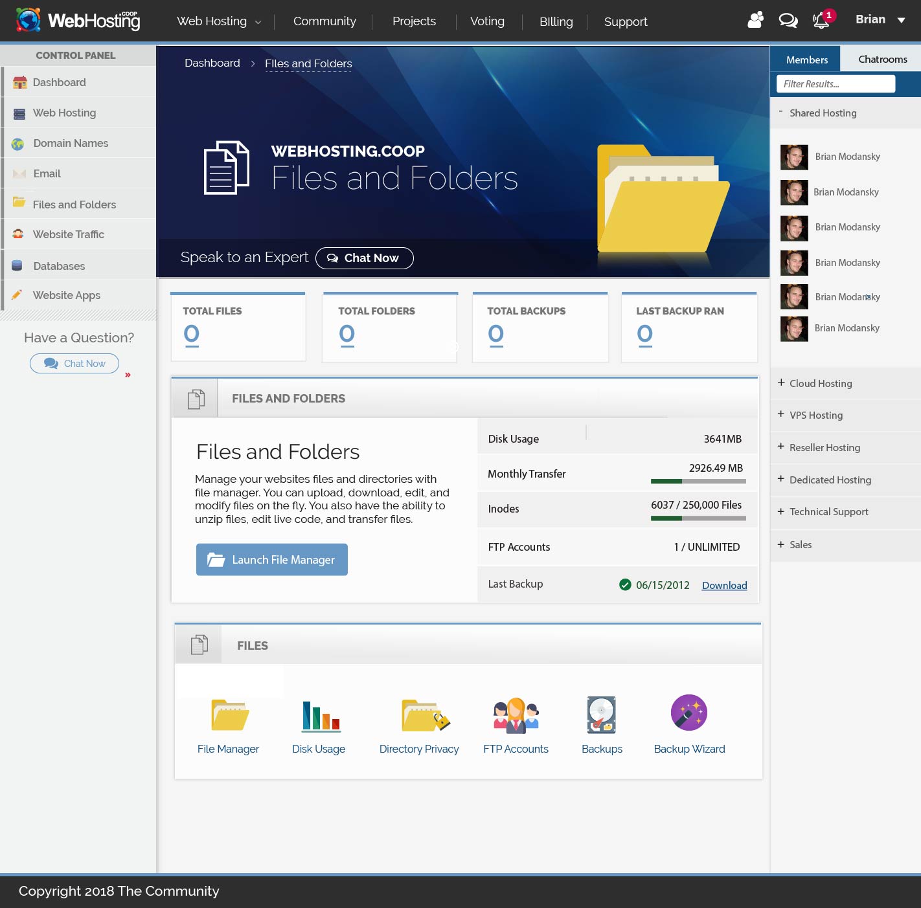
Task: Open the Last Backup Ran count value
Action: tap(645, 334)
